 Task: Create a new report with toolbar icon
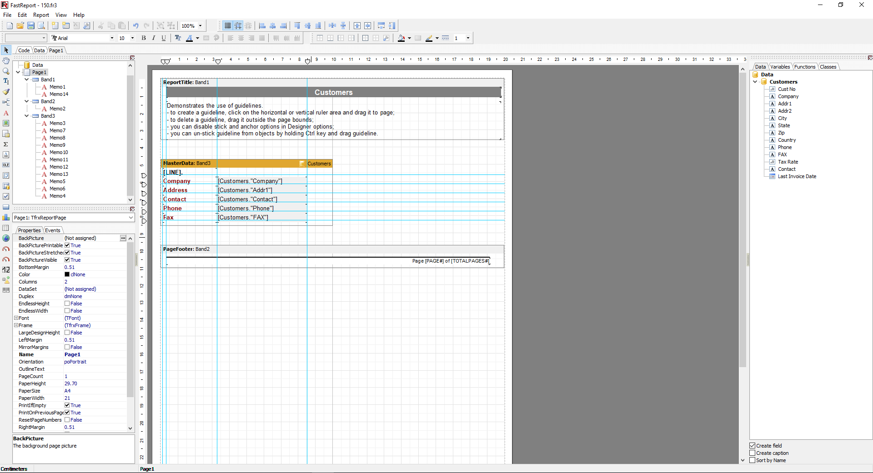[x=10, y=26]
